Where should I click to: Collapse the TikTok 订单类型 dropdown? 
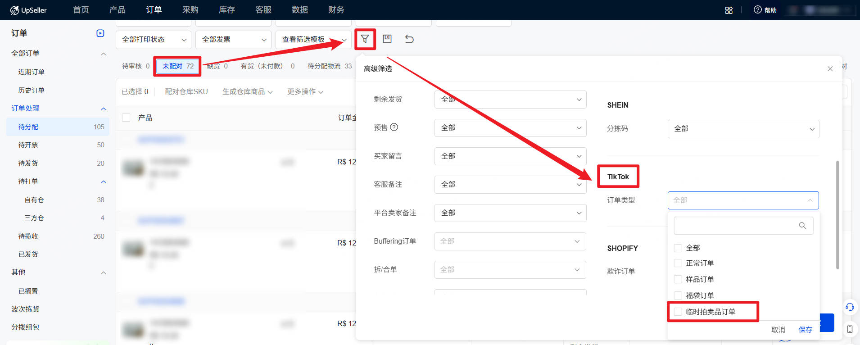[743, 200]
